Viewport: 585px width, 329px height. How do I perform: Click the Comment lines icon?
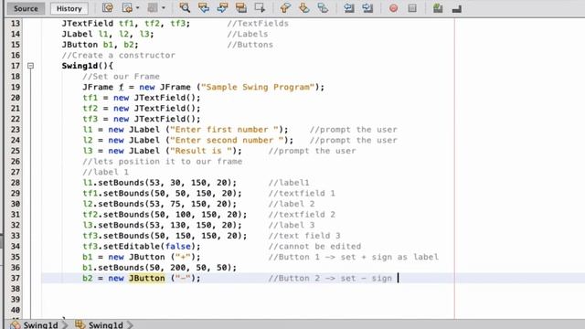438,8
